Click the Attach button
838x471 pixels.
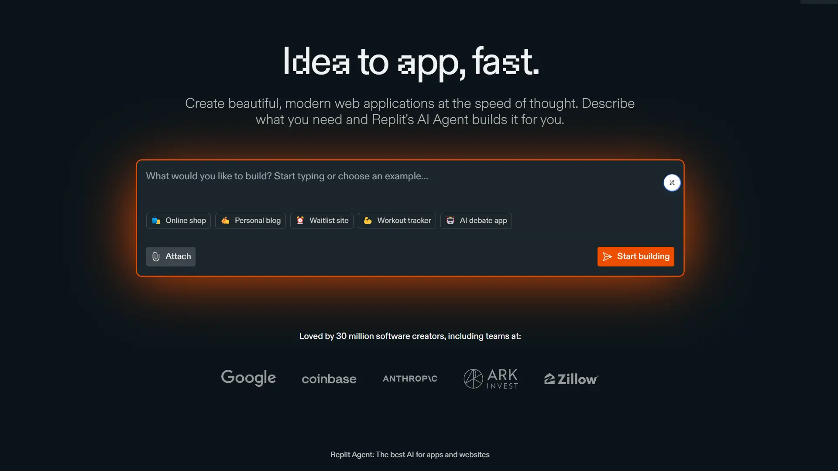[170, 256]
